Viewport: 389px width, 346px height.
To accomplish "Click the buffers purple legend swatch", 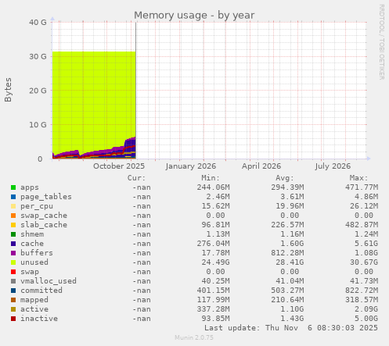I will (13, 253).
